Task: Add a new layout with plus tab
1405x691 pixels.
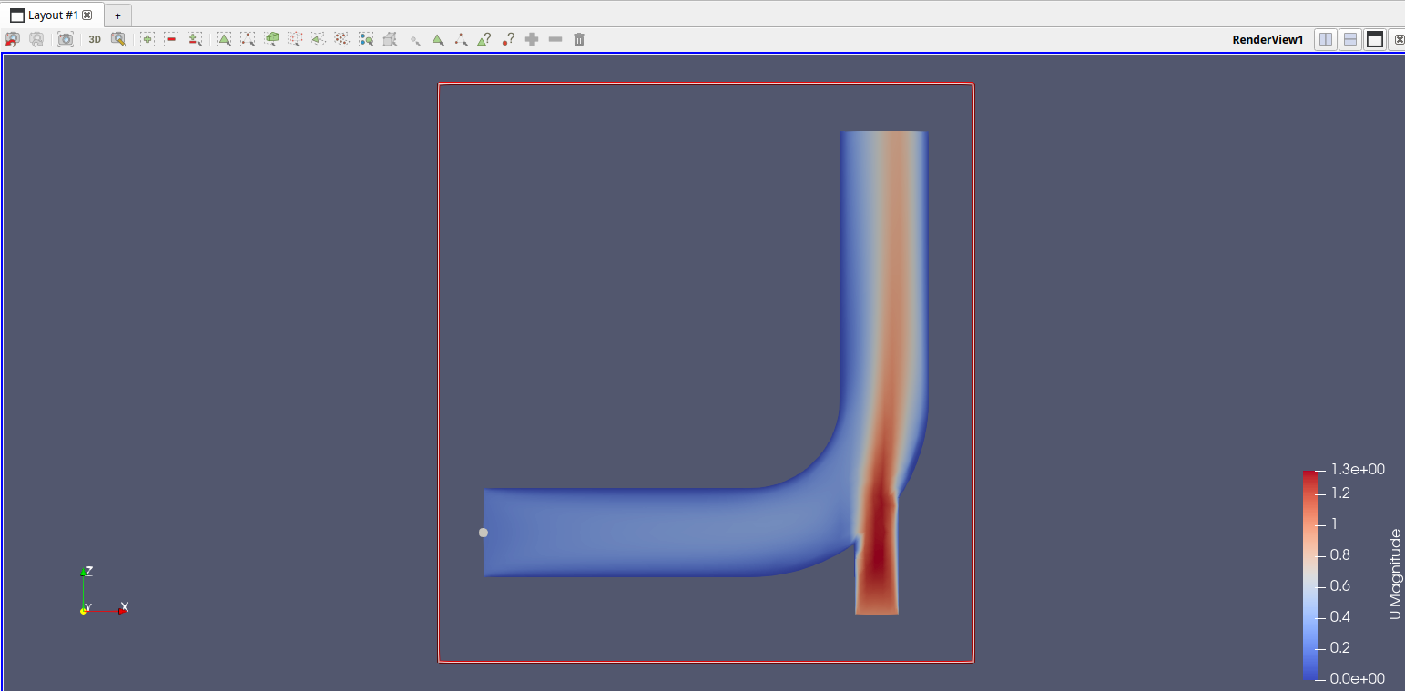Action: tap(117, 15)
